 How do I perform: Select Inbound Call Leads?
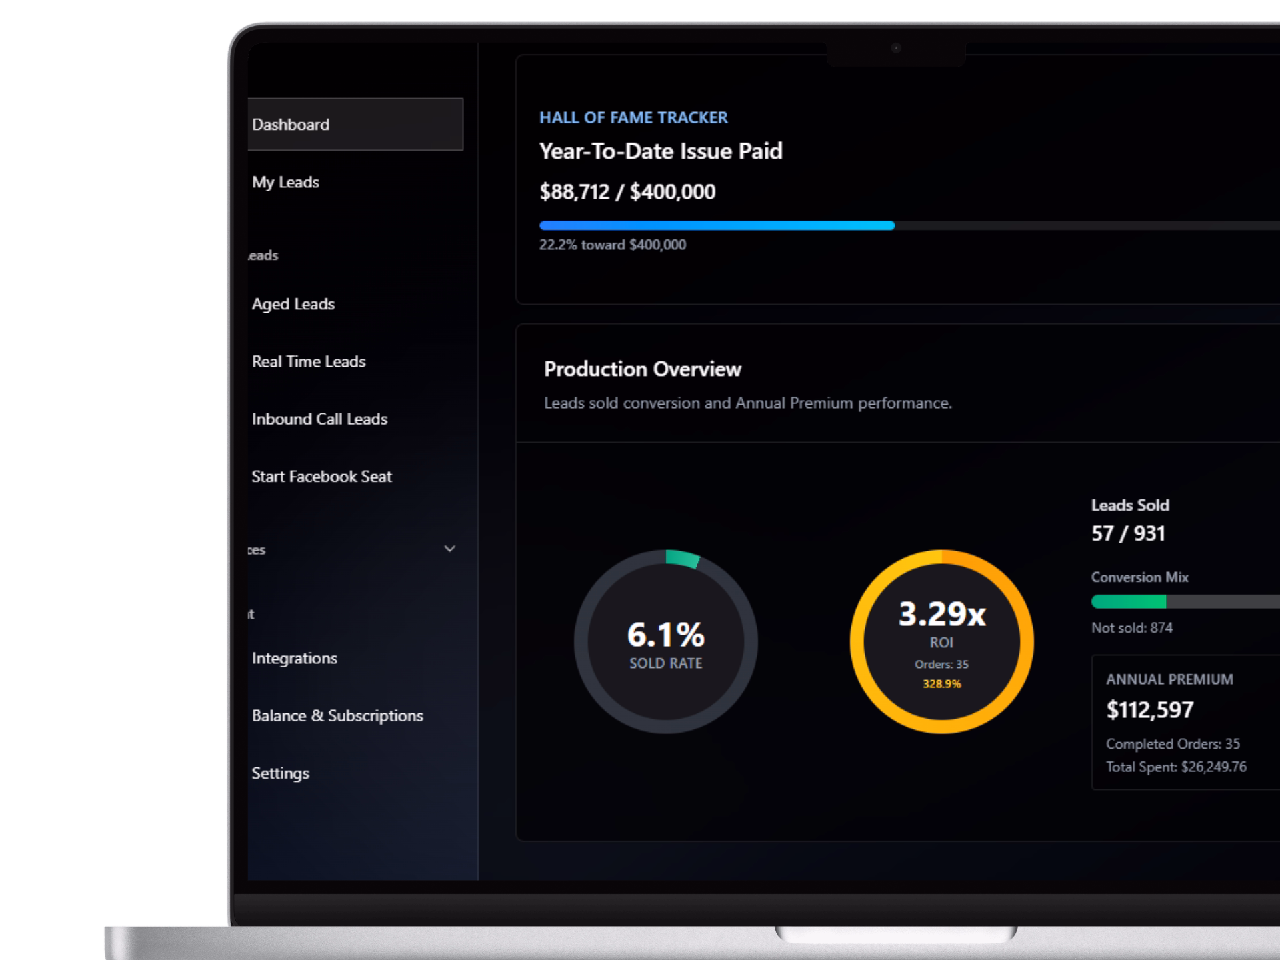[x=320, y=419]
